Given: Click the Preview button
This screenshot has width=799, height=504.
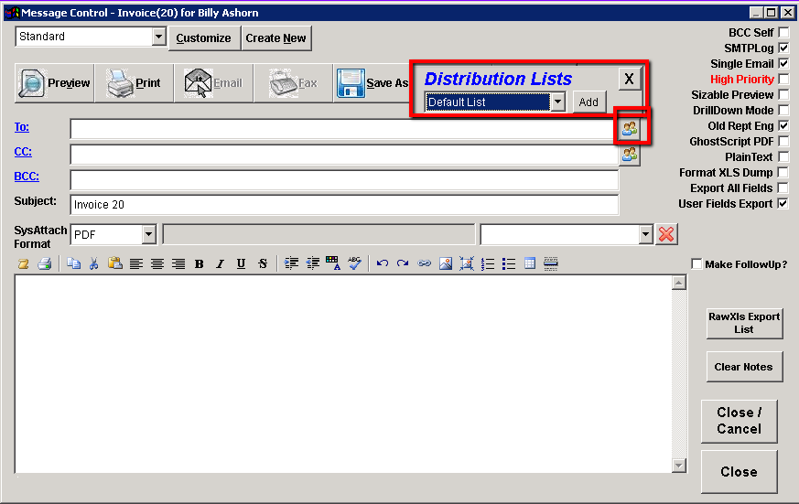Looking at the screenshot, I should [x=55, y=83].
